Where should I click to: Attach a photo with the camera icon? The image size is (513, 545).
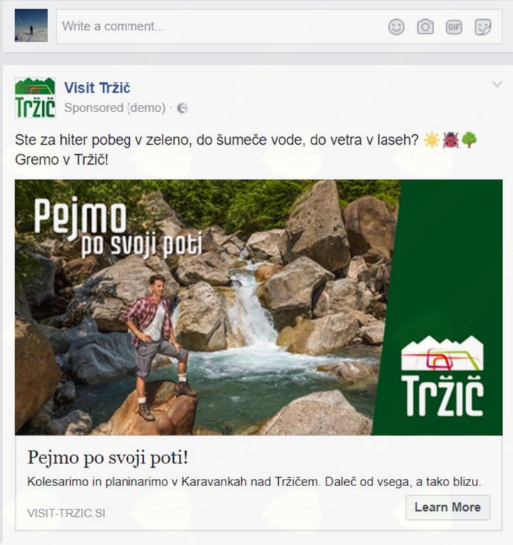pos(425,27)
